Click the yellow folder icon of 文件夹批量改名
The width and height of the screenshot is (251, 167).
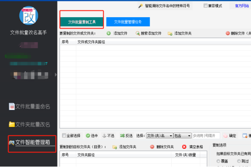pos(12,124)
